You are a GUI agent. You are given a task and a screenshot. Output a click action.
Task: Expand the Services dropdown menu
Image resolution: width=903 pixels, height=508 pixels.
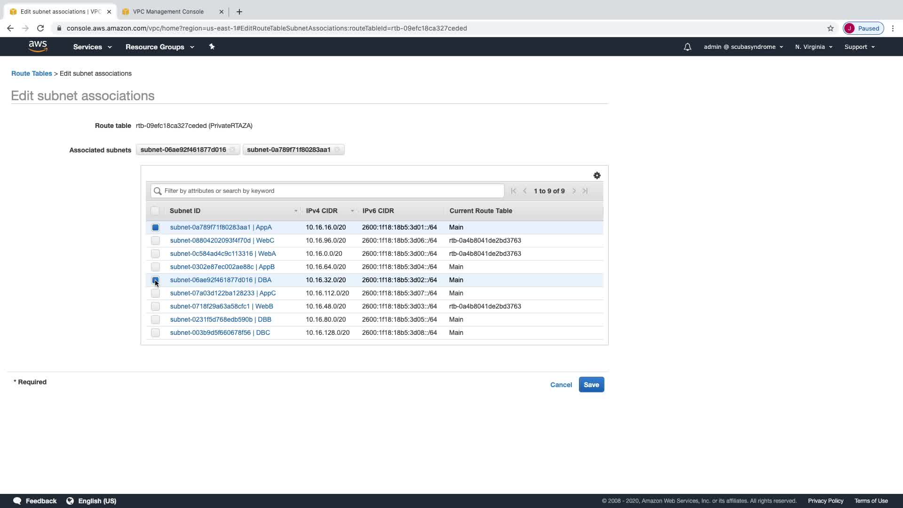[92, 47]
